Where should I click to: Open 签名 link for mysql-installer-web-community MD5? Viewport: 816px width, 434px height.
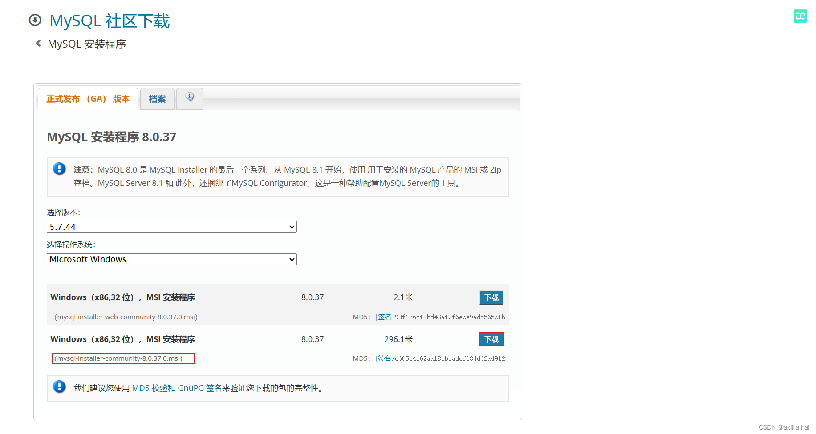point(384,317)
